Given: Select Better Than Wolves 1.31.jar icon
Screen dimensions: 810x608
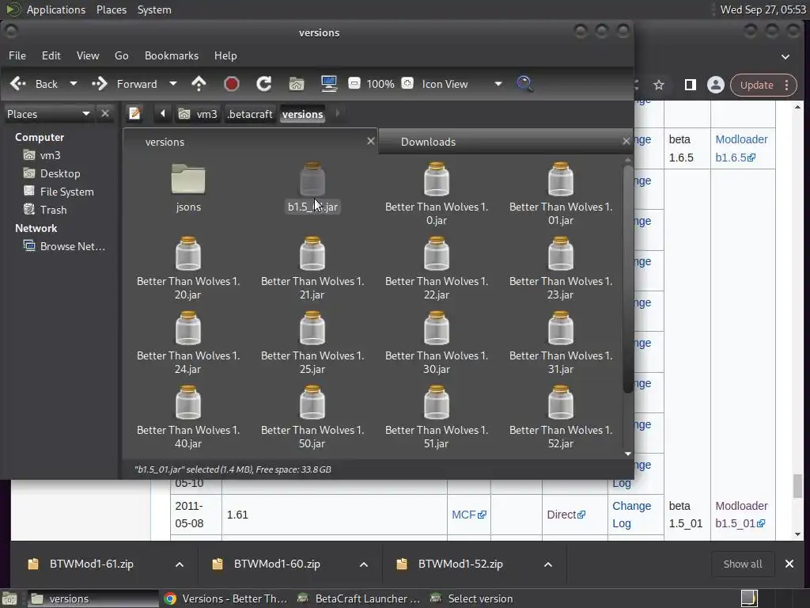Looking at the screenshot, I should point(561,329).
